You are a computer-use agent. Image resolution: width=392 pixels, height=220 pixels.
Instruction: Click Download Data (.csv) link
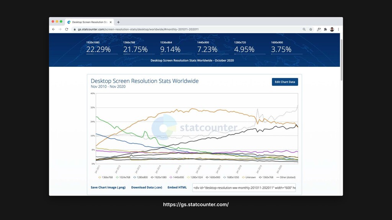147,187
